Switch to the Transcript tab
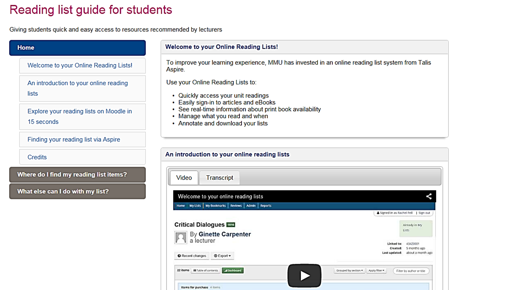 coord(219,178)
